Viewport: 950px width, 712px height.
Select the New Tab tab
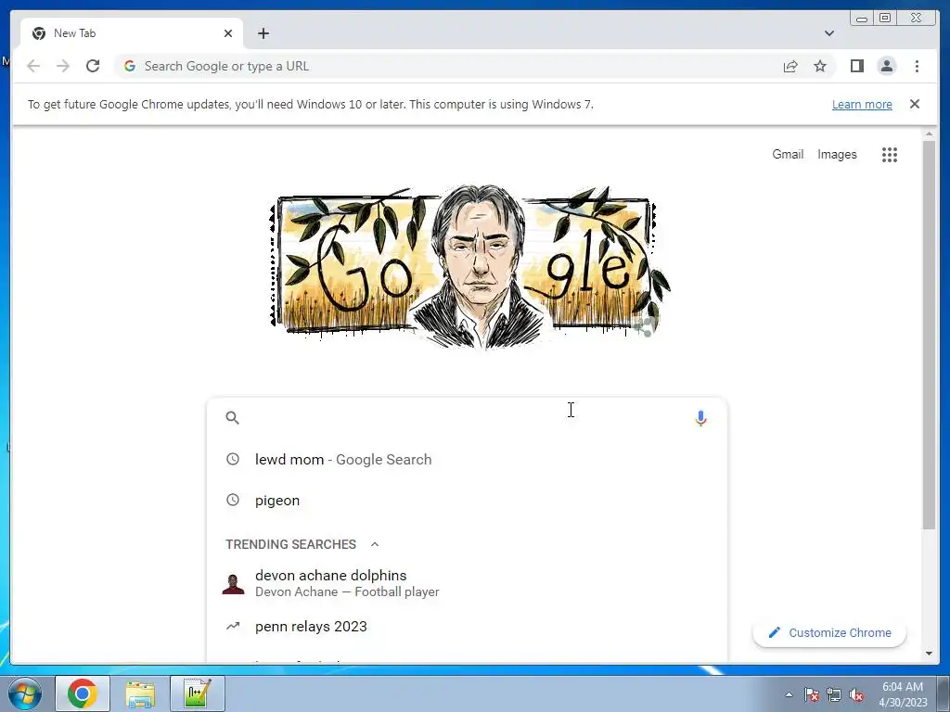(x=132, y=33)
